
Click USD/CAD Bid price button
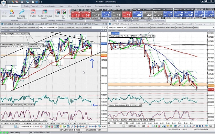coord(179,14)
